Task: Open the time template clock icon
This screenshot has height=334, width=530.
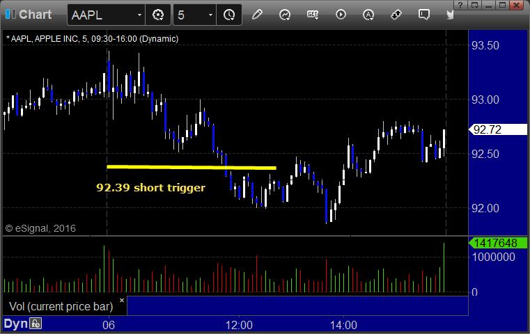Action: pos(229,15)
